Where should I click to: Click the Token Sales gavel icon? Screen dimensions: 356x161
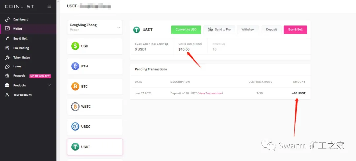pyautogui.click(x=7, y=57)
